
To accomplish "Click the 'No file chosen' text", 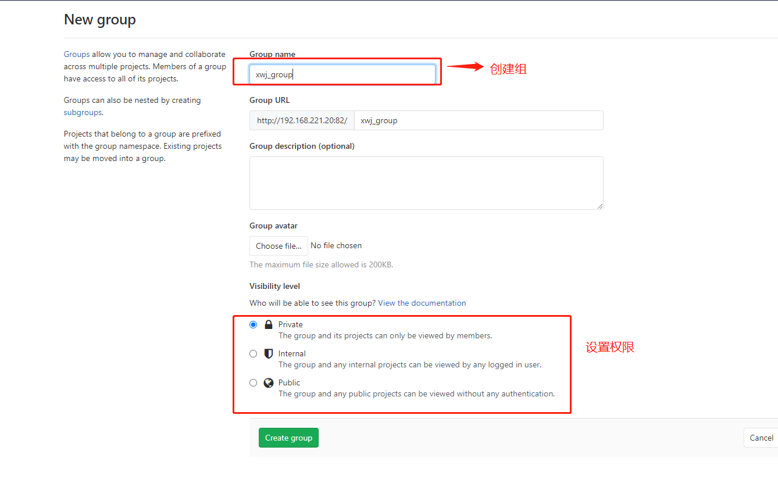I will (x=336, y=245).
